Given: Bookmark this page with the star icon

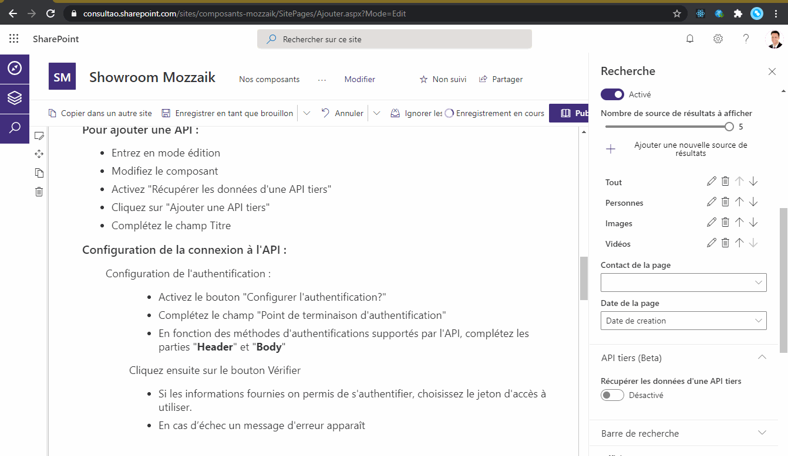Looking at the screenshot, I should point(677,13).
